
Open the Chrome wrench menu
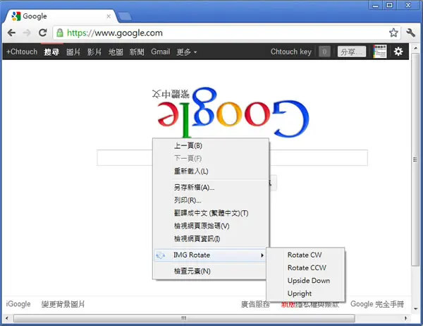click(410, 33)
